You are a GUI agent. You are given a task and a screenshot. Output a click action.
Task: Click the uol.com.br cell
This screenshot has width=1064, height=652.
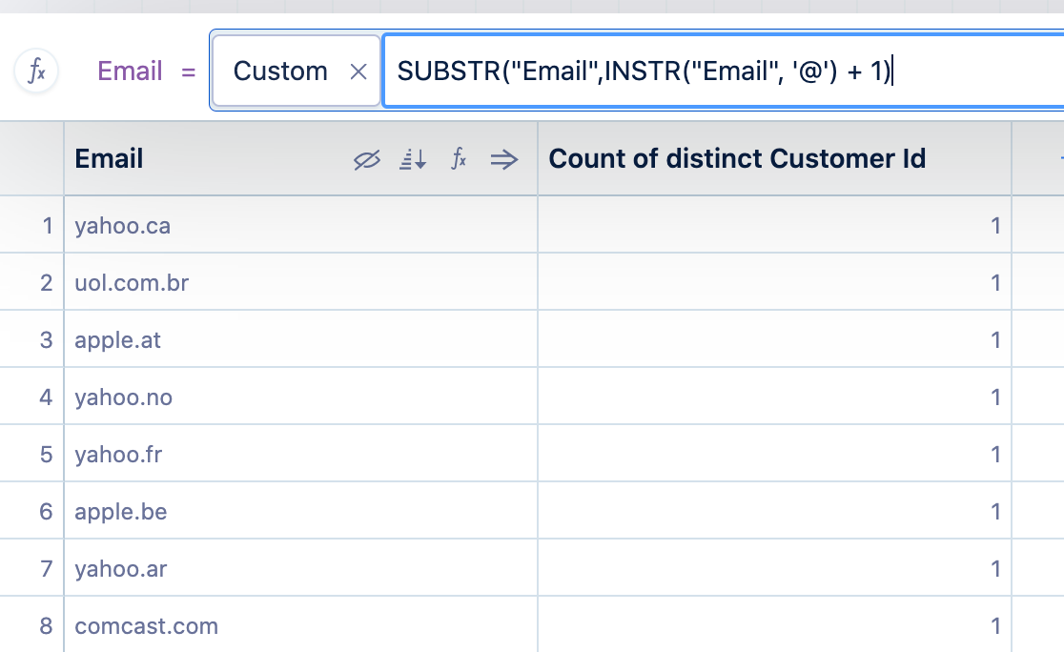point(300,282)
